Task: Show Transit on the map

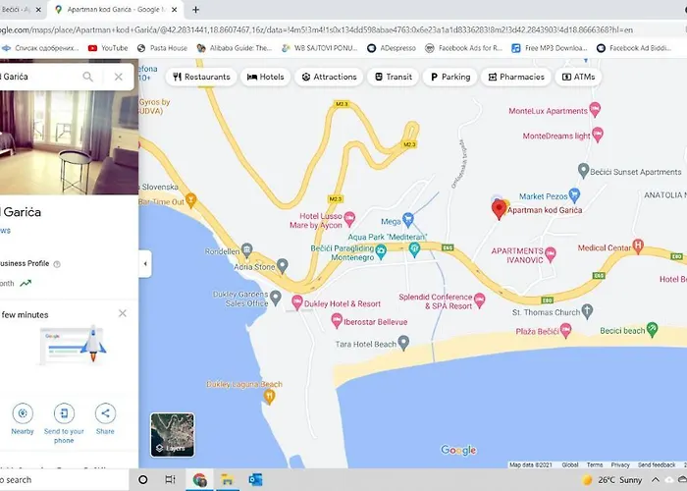Action: [393, 77]
